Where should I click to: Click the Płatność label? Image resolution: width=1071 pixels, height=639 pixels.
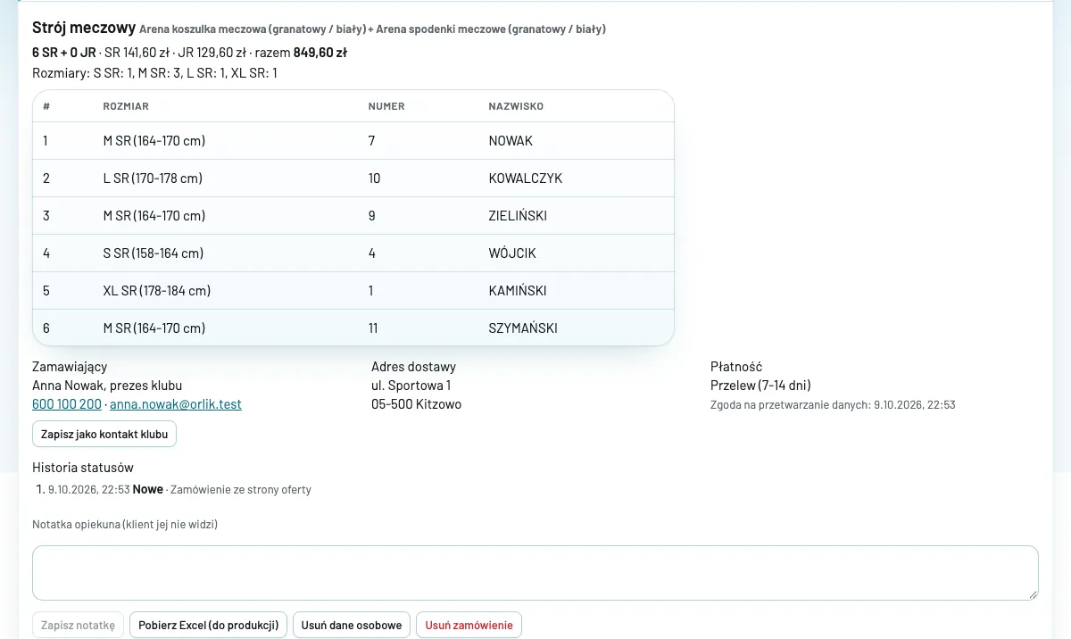[736, 367]
